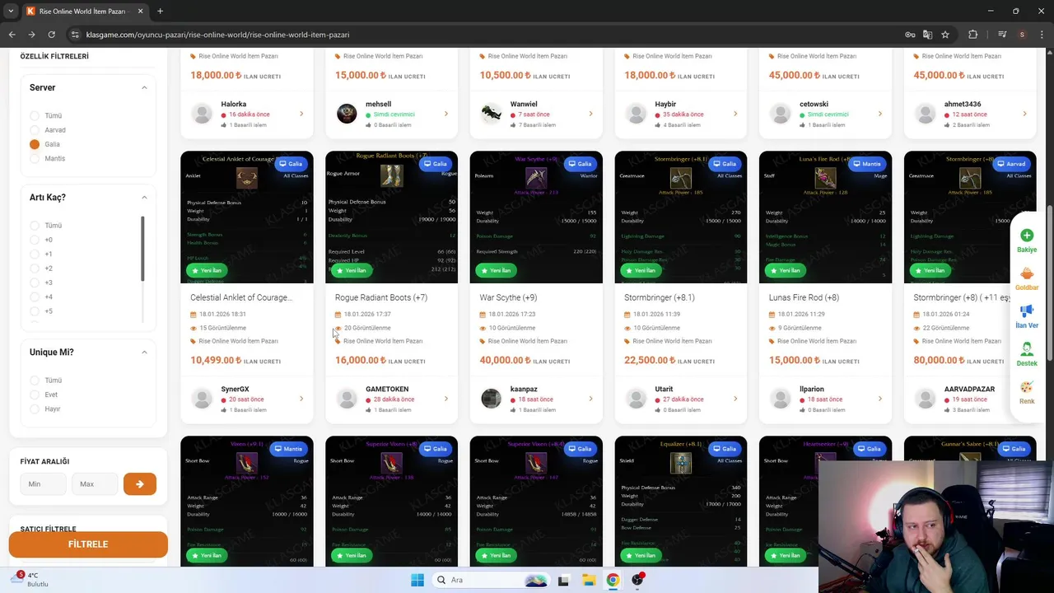The width and height of the screenshot is (1054, 593).
Task: Collapse the Artı Kaç filter section
Action: point(144,197)
